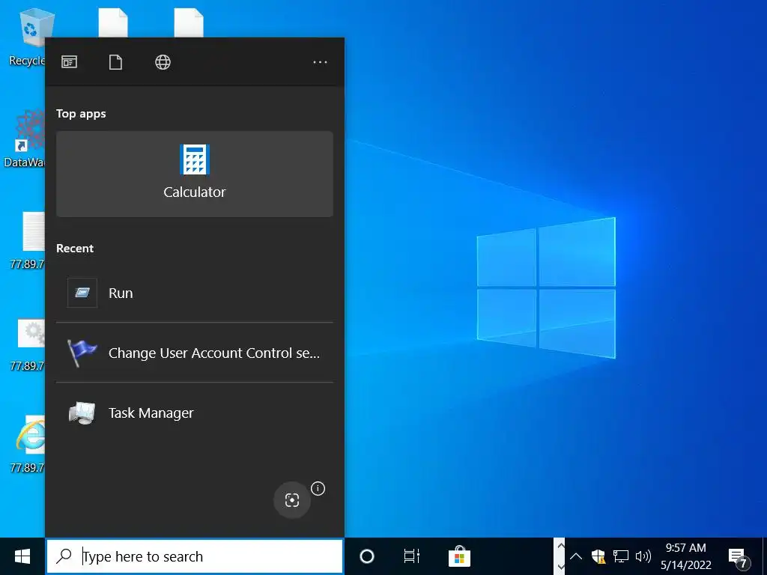Open Change User Account Control settings
767x575 pixels.
[195, 353]
